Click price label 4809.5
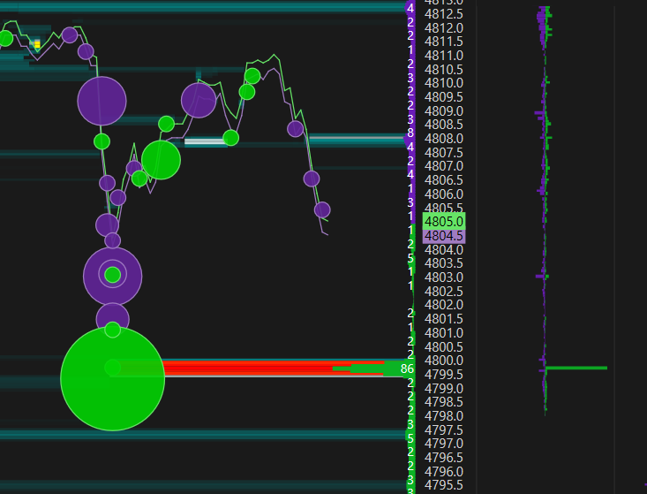This screenshot has width=647, height=494. (444, 97)
